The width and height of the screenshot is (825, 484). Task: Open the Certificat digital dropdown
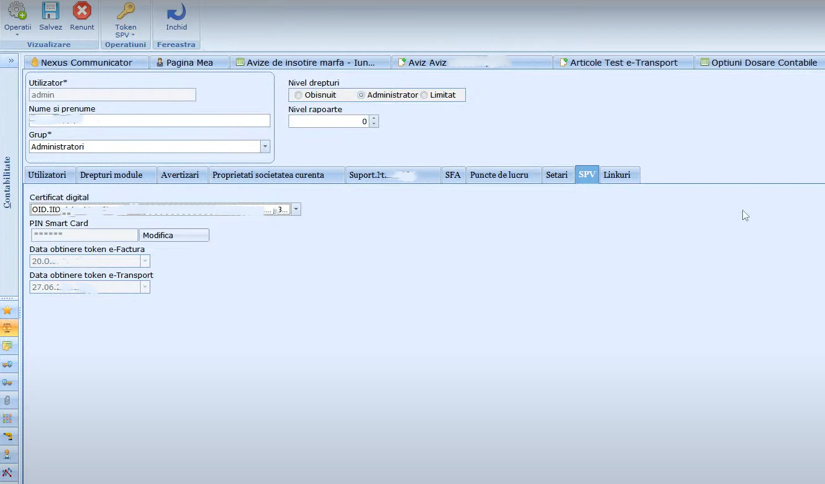296,210
